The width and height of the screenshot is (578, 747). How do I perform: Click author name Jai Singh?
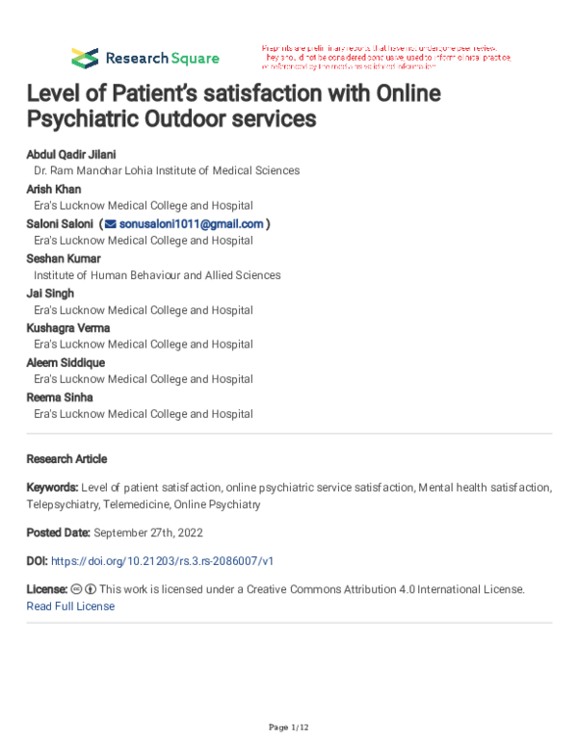(50, 294)
